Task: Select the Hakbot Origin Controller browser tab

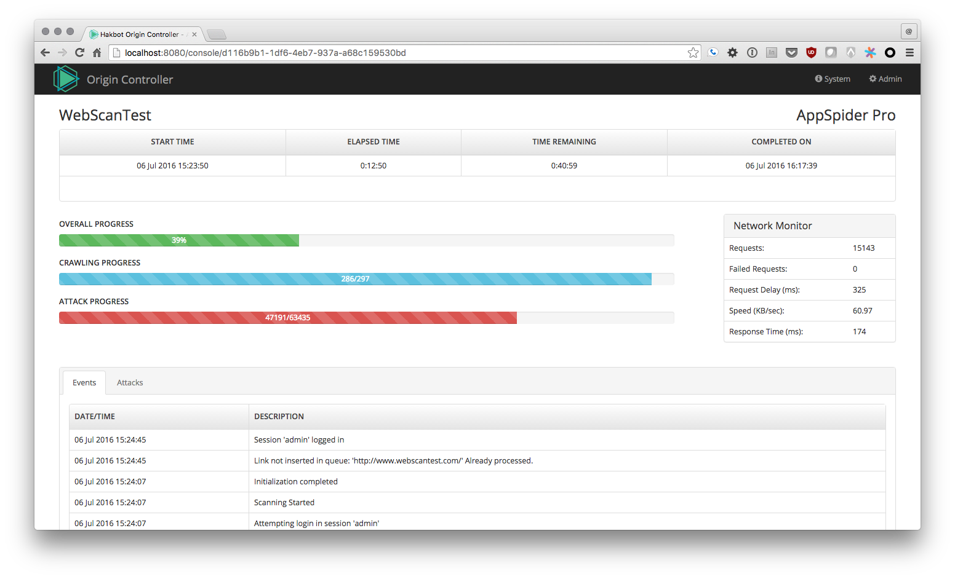Action: point(143,34)
